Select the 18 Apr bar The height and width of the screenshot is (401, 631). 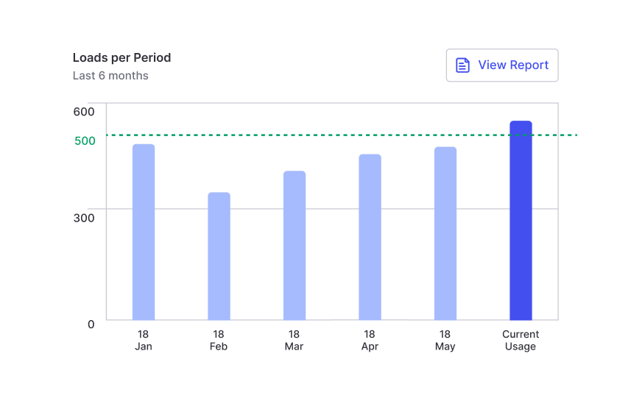370,237
